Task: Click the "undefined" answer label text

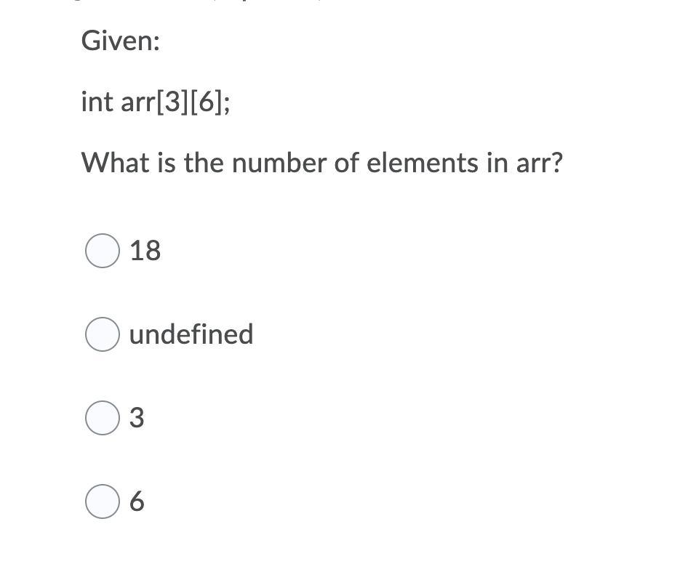Action: pyautogui.click(x=191, y=334)
